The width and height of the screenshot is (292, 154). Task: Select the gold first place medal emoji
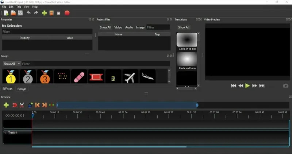click(x=11, y=77)
